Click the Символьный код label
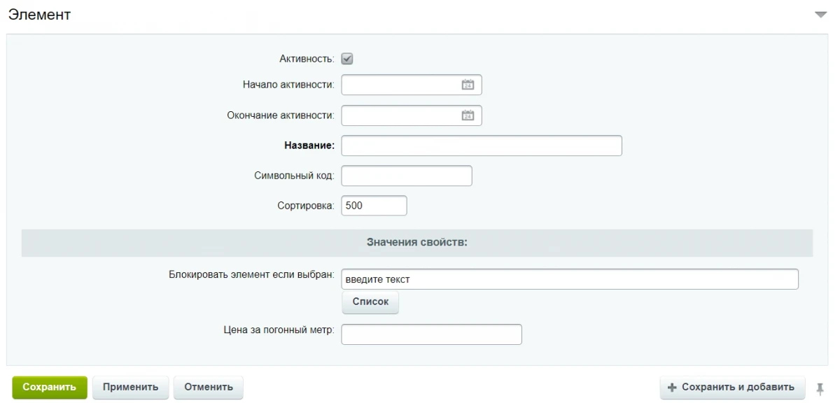The image size is (840, 410). pyautogui.click(x=294, y=176)
